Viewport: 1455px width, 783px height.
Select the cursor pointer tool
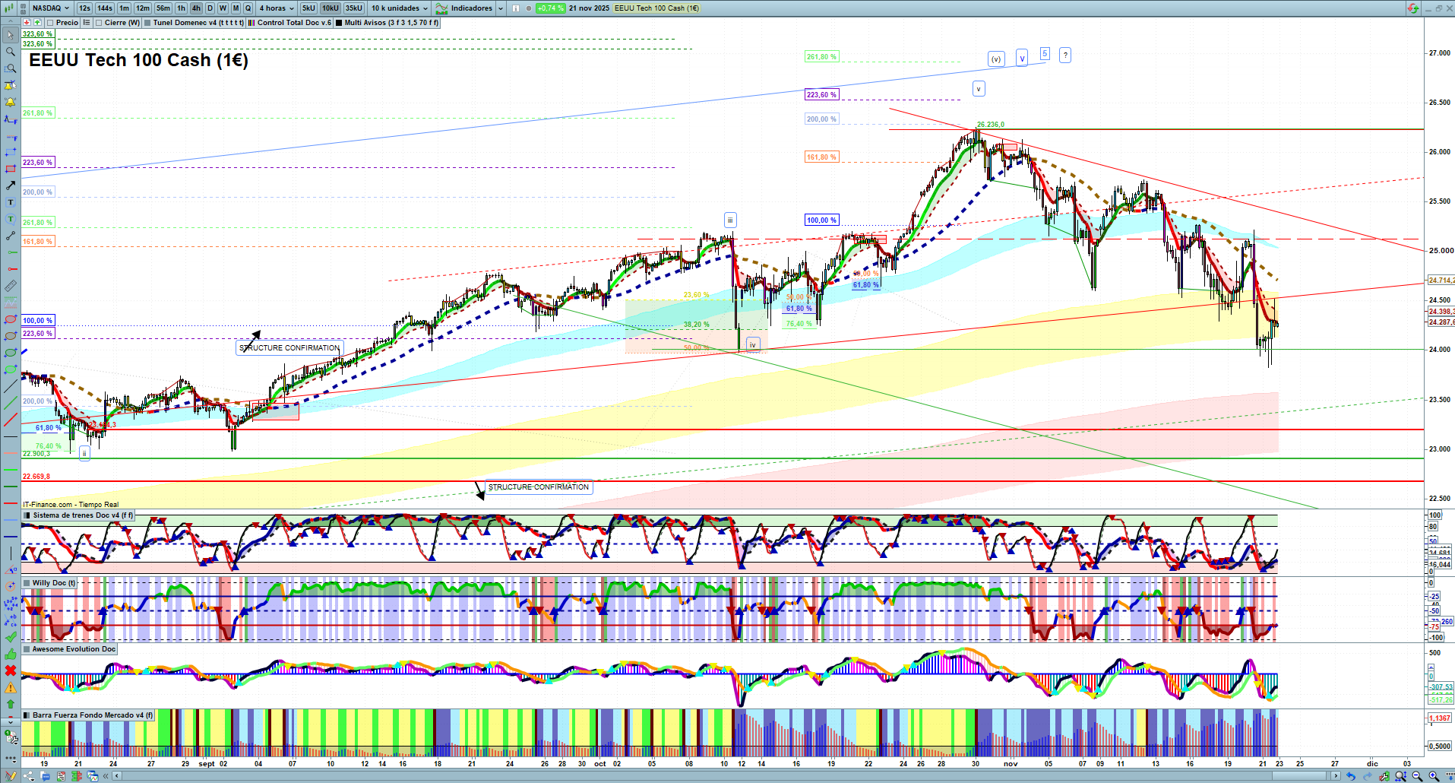pyautogui.click(x=11, y=35)
